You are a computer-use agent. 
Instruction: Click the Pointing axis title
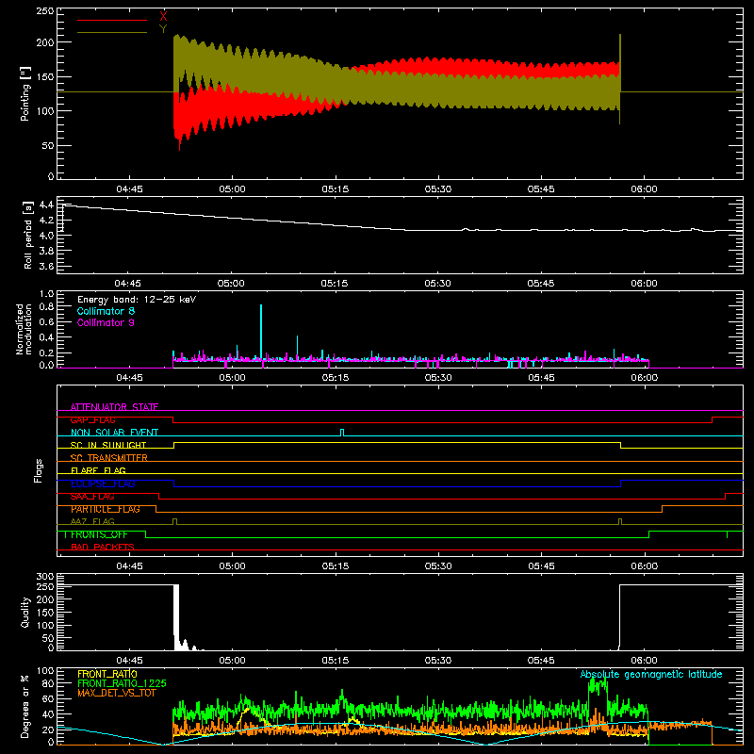(x=25, y=93)
